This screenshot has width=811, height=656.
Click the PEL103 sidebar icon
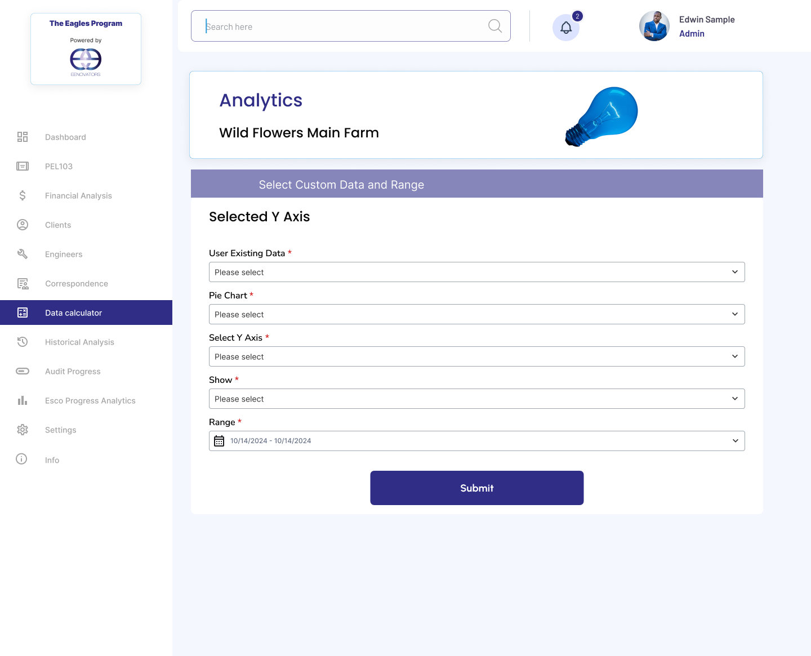click(23, 166)
